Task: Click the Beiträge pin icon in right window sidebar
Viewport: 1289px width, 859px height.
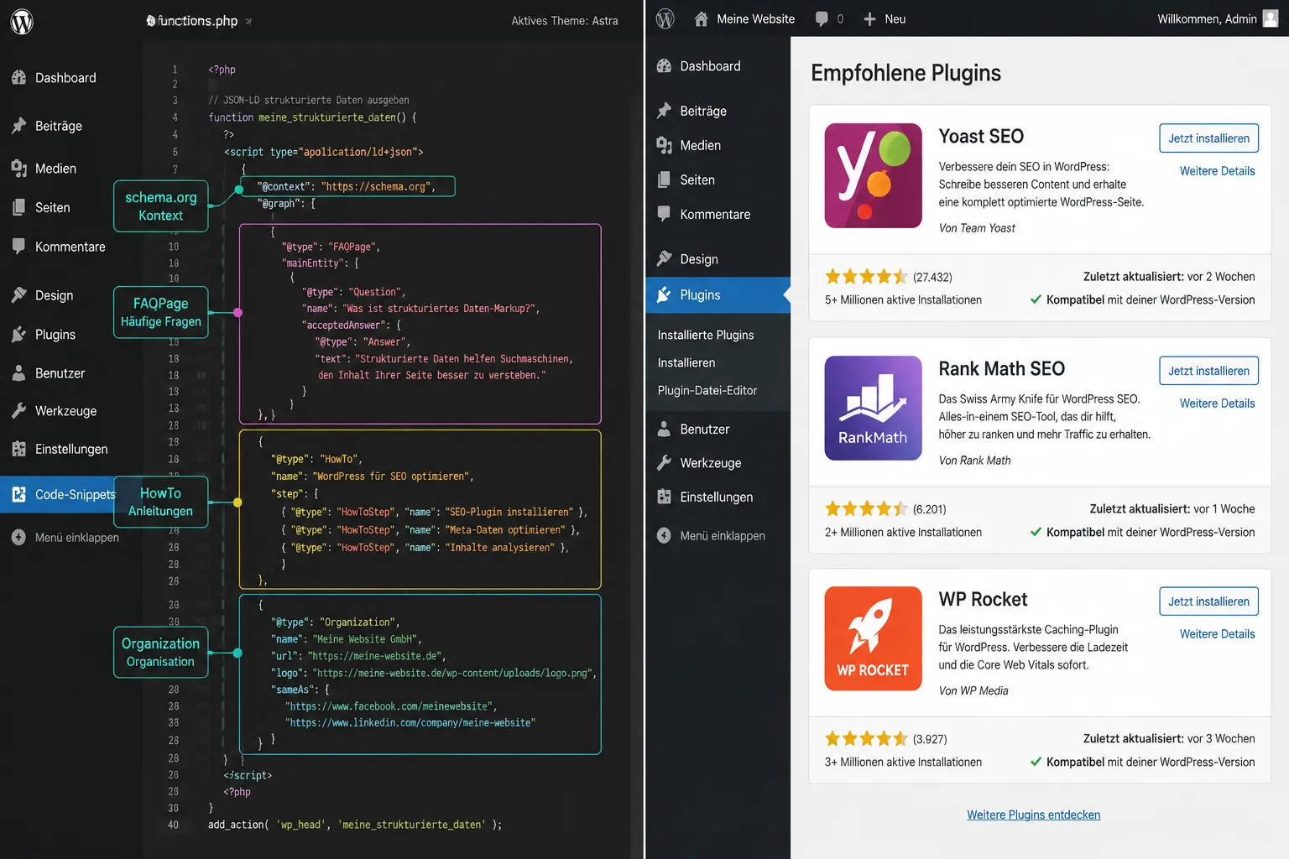Action: (664, 110)
